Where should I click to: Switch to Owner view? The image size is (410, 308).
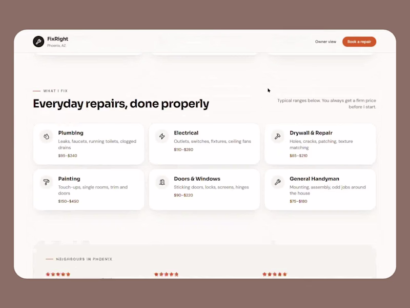(325, 42)
